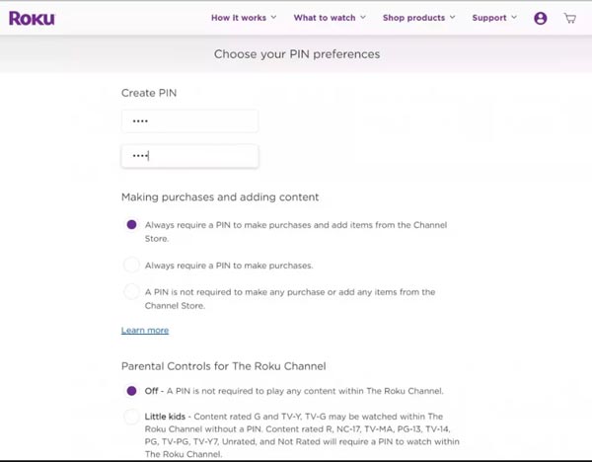Select Little kids parental control option
Screen dimensions: 592x462
(x=132, y=417)
